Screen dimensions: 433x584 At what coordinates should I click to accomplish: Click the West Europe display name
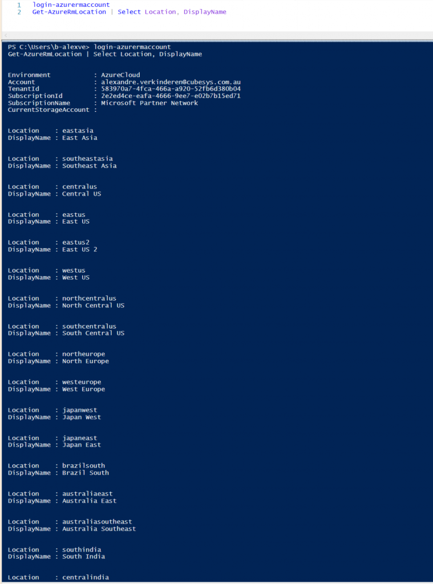pos(83,389)
